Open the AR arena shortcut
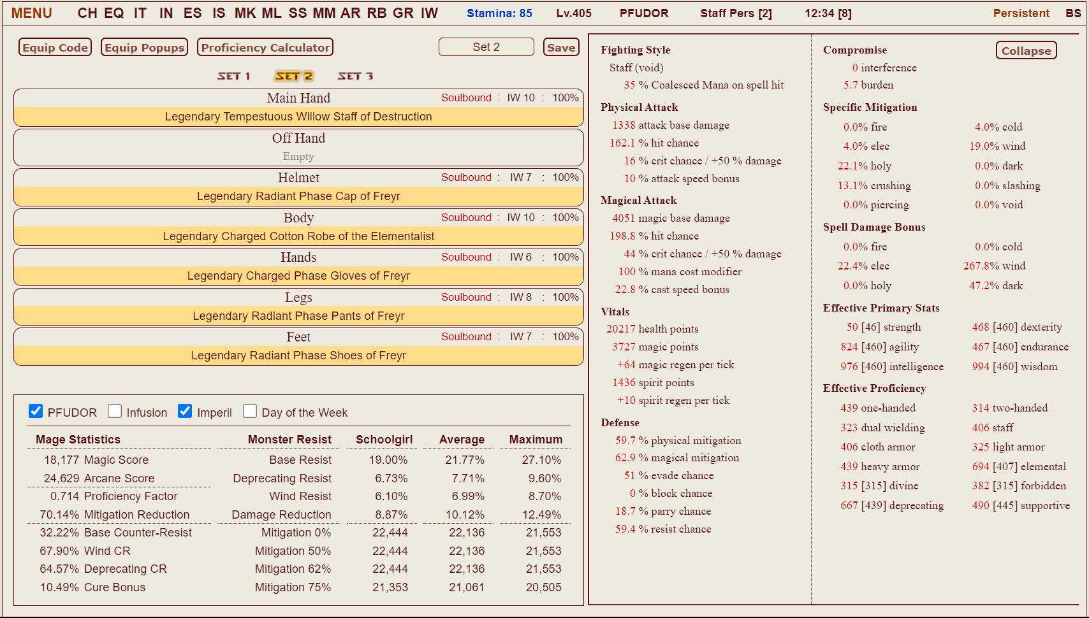 click(351, 13)
